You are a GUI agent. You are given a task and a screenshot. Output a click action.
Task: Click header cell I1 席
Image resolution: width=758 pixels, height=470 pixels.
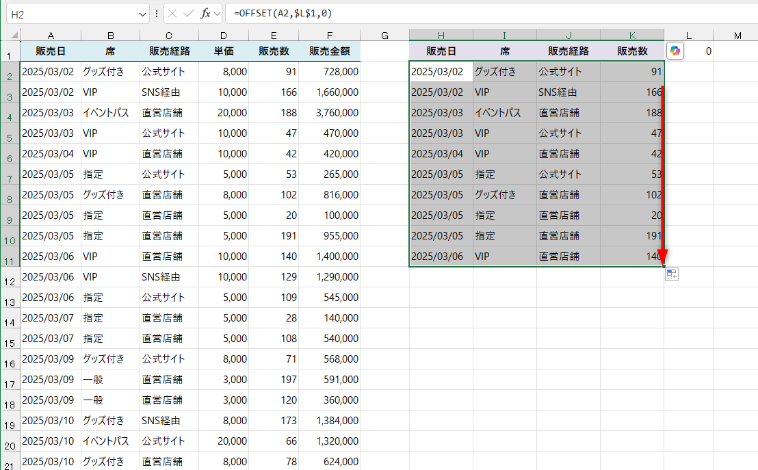(505, 51)
